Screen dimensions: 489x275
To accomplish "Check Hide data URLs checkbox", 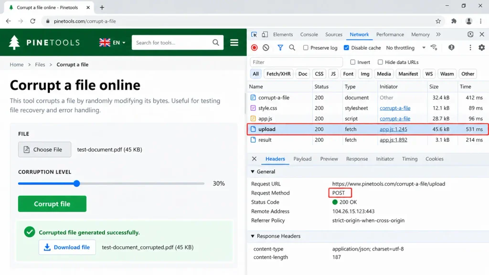I will coord(380,62).
